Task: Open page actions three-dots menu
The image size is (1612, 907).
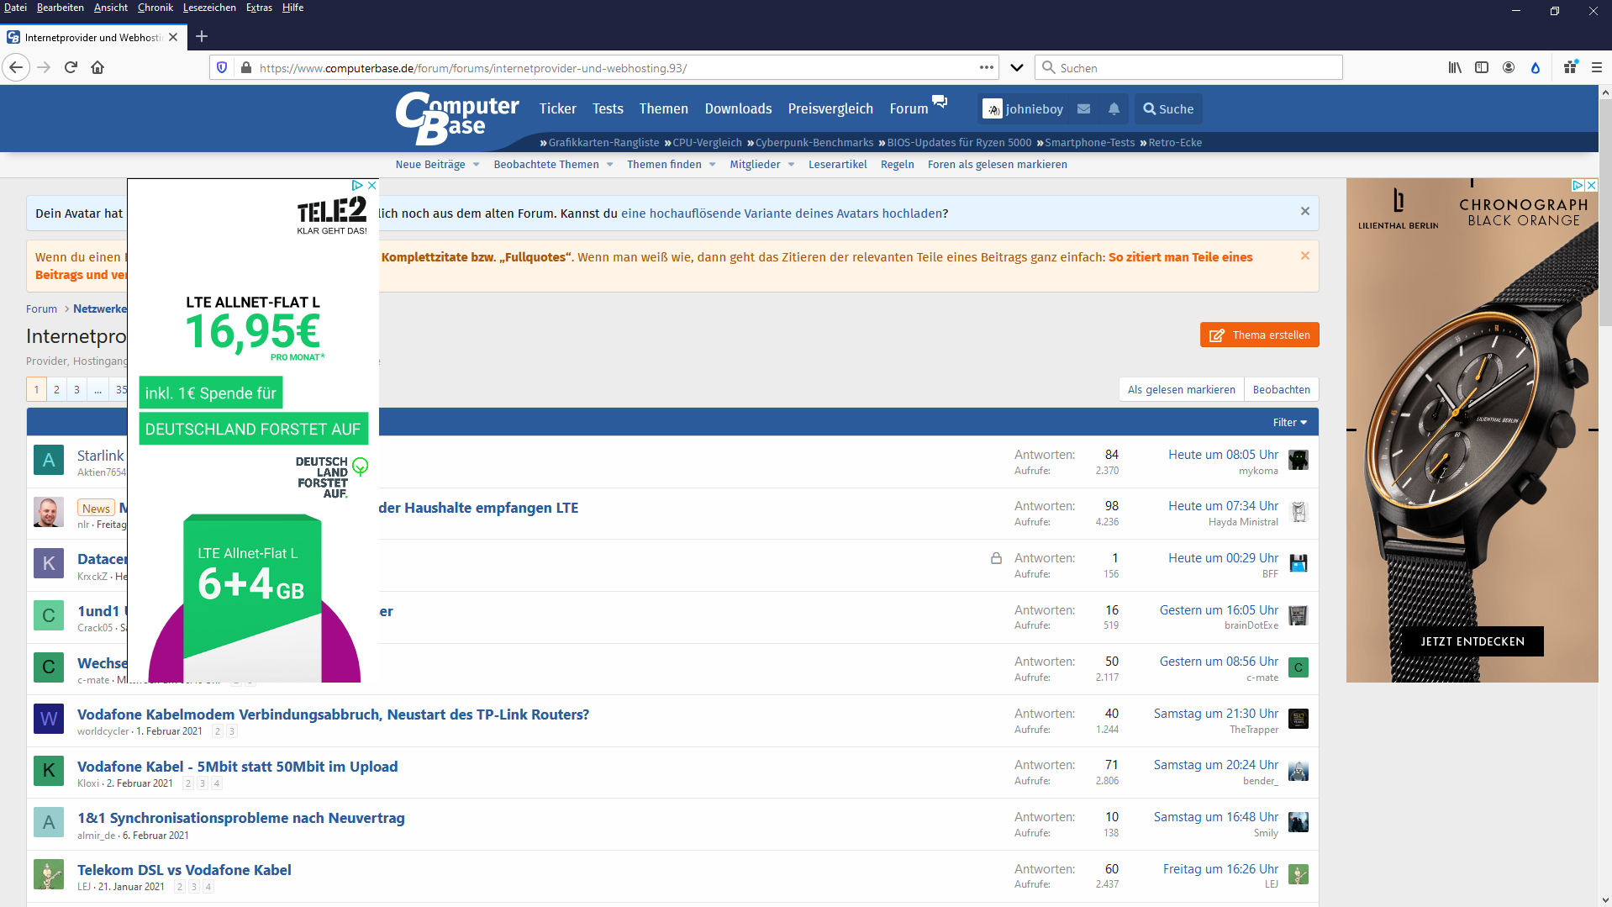Action: (x=987, y=67)
